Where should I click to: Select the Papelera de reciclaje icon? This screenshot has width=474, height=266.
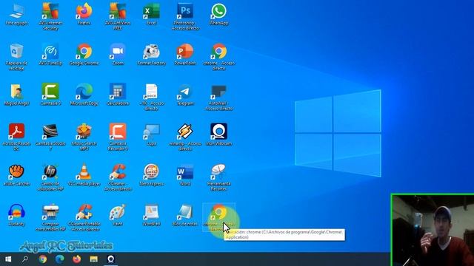pos(16,57)
